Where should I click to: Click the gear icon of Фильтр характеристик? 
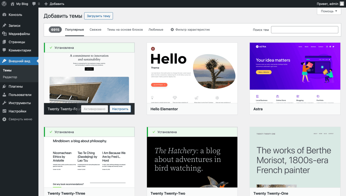pos(172,30)
